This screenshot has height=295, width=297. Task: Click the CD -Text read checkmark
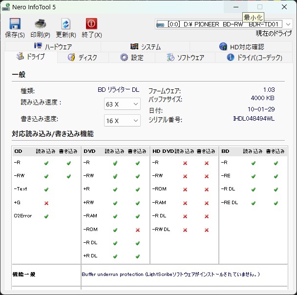pos(46,190)
